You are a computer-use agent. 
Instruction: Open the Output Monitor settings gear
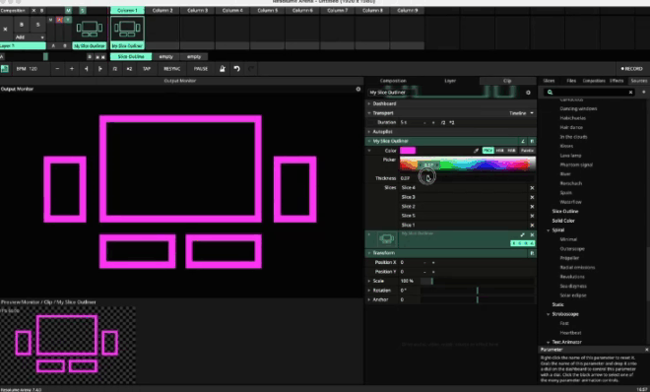(358, 89)
